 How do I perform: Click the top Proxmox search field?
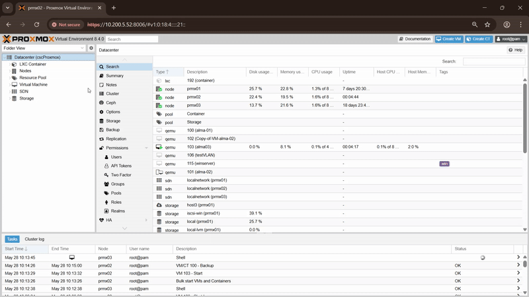[132, 39]
